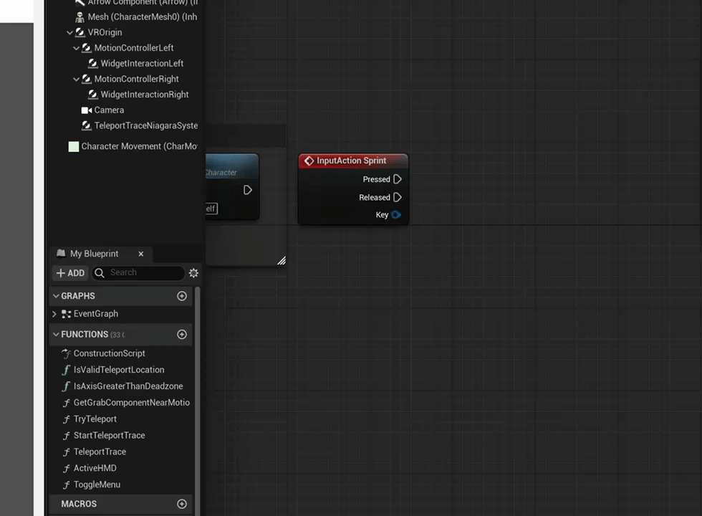Viewport: 702px width, 516px height.
Task: Collapse the VROrigin component in the tree
Action: tap(69, 32)
